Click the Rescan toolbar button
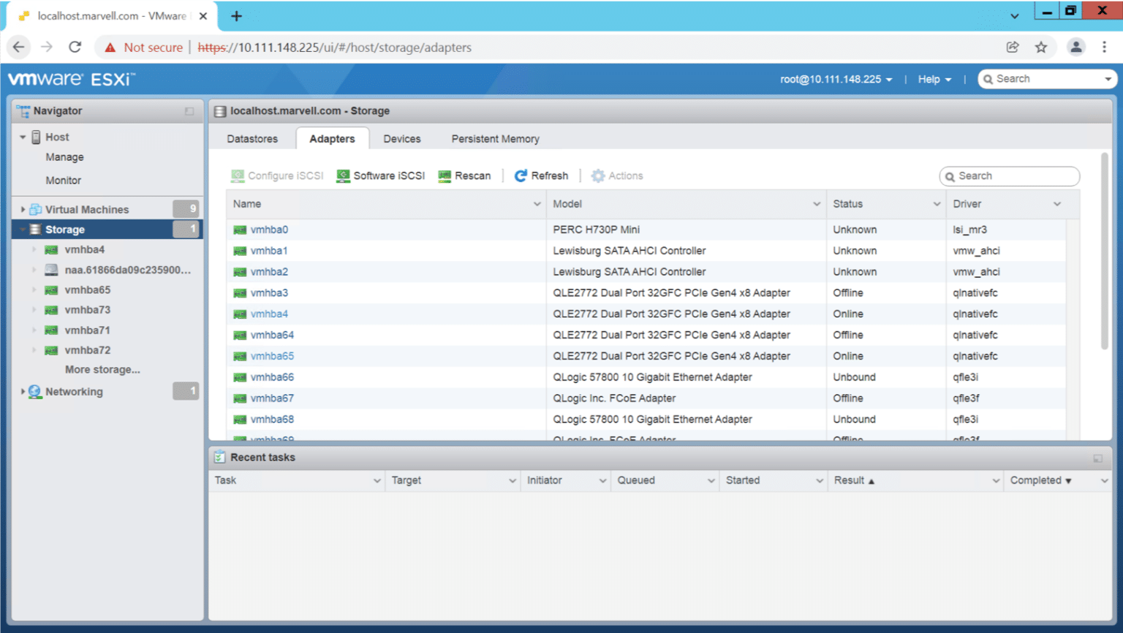 point(464,176)
